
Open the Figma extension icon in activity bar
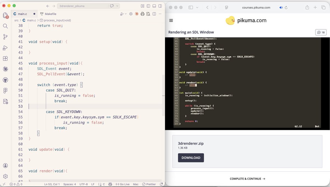click(5, 91)
